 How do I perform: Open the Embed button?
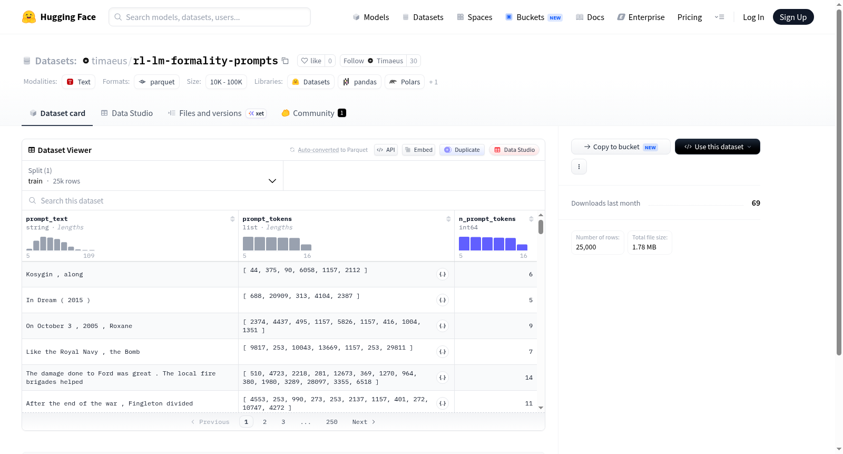[418, 150]
